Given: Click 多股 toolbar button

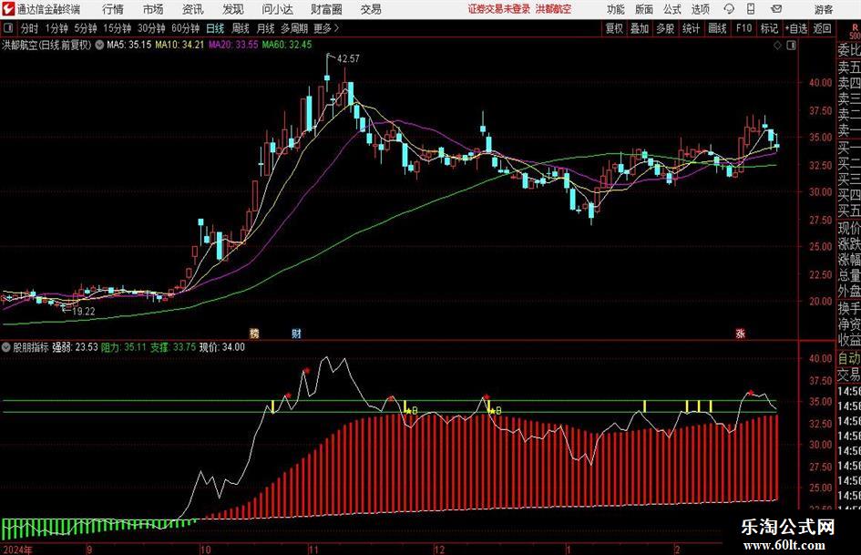Looking at the screenshot, I should coord(665,28).
